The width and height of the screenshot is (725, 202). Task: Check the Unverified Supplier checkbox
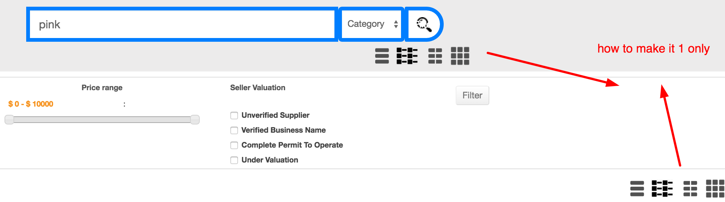pos(234,116)
